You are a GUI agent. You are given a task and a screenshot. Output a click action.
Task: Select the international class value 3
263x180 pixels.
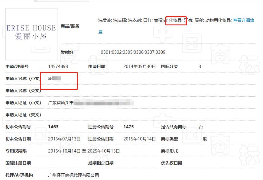200,66
